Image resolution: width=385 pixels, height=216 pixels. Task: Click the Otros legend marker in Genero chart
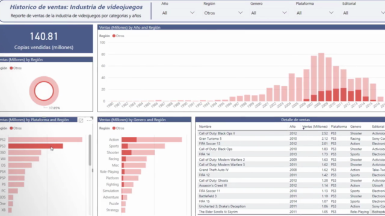point(114,128)
